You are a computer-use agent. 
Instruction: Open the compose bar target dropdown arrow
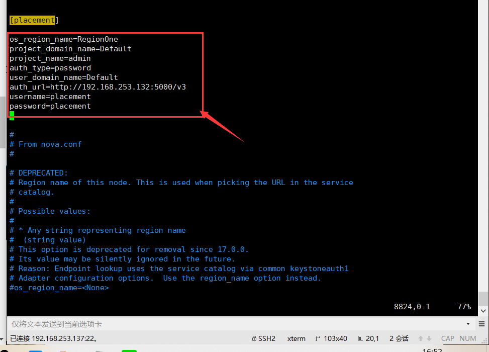pyautogui.click(x=468, y=324)
